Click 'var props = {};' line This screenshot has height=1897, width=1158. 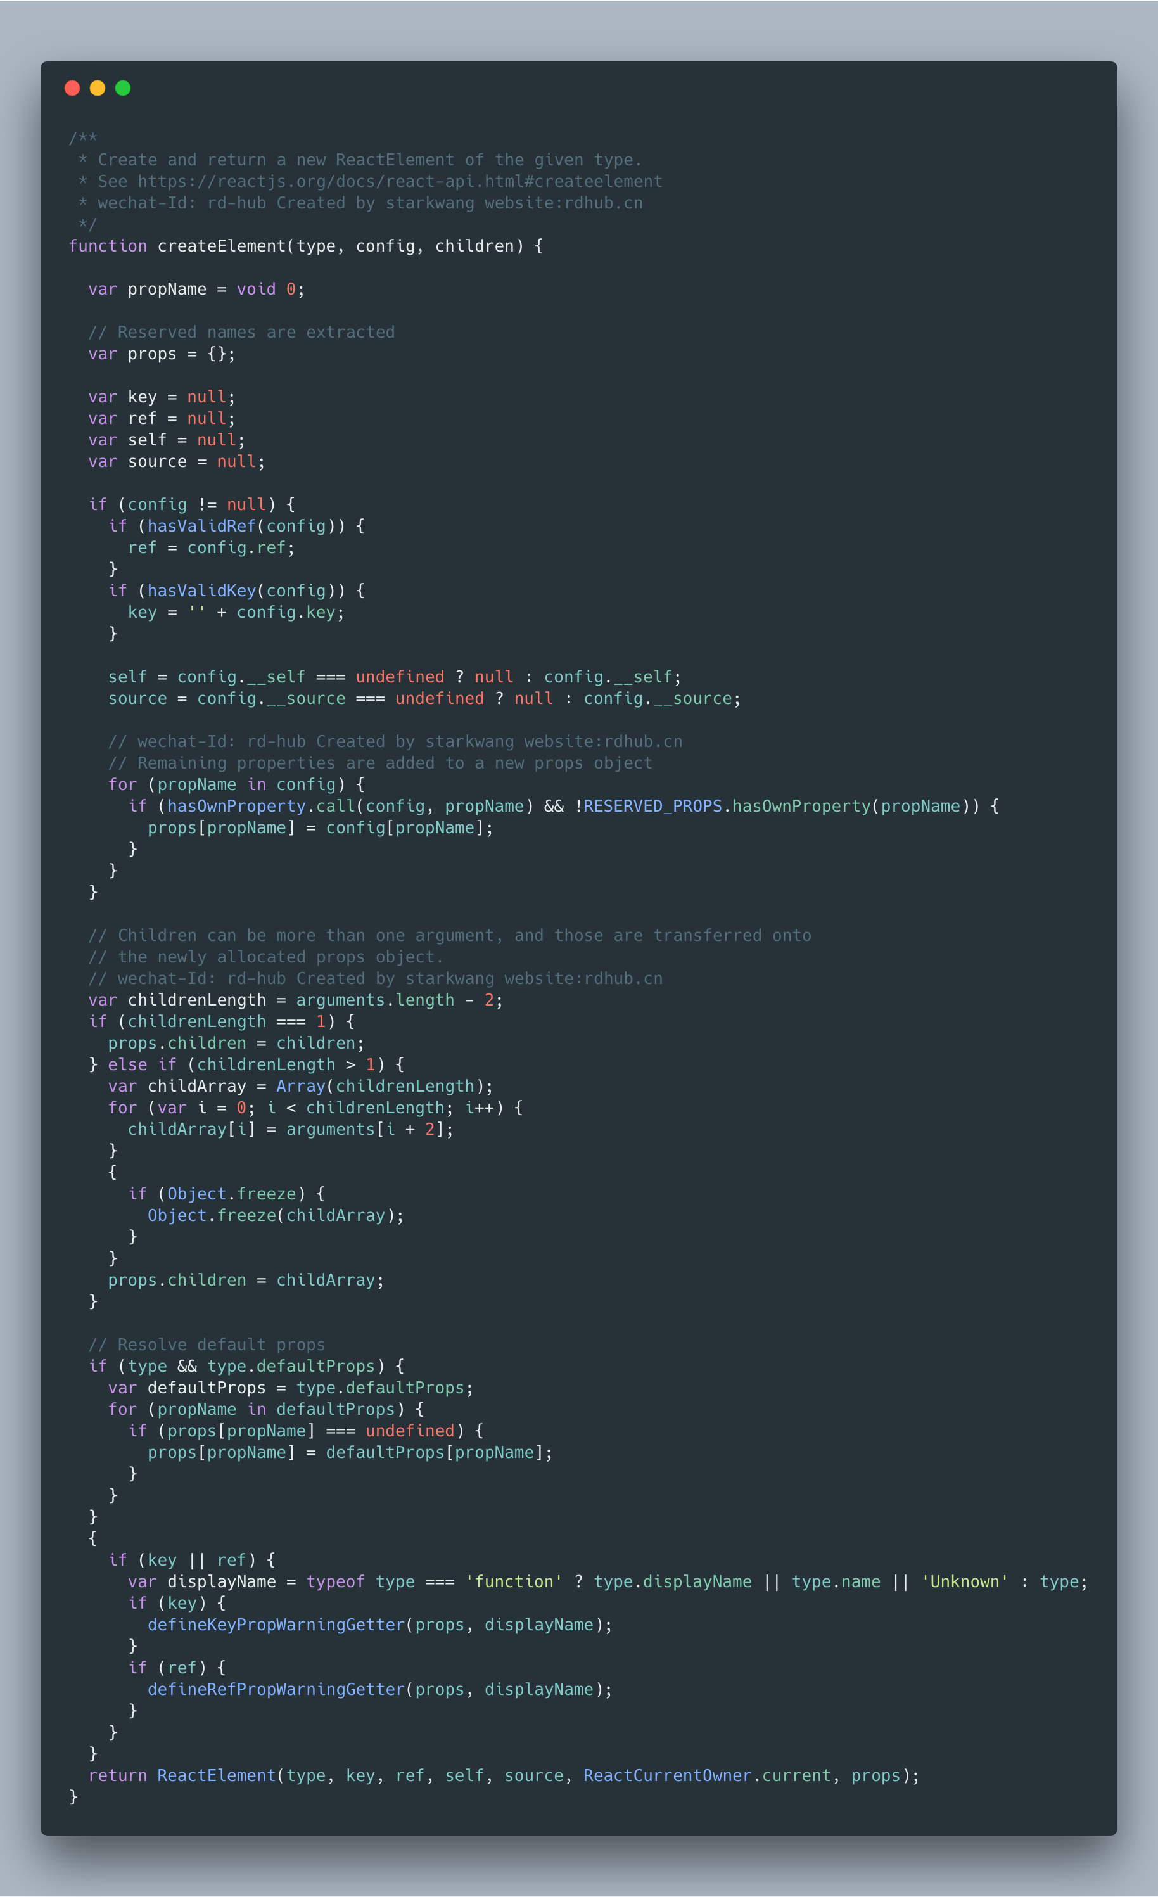pos(162,354)
